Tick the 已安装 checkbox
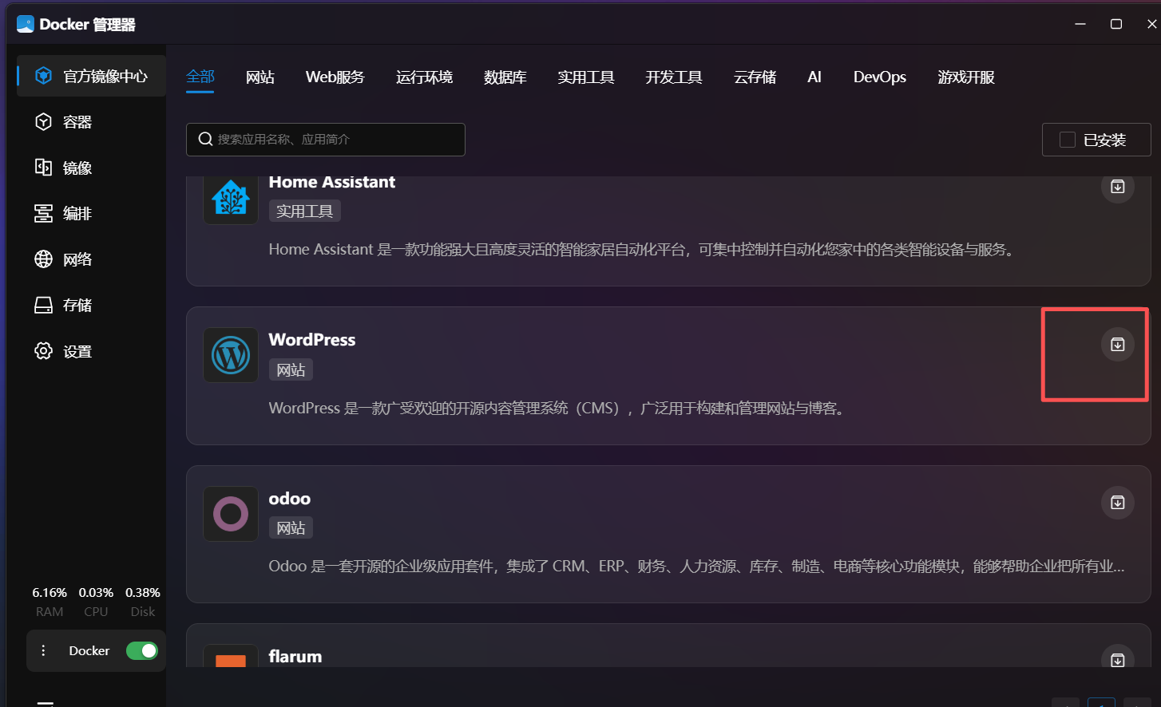The image size is (1161, 707). point(1068,140)
